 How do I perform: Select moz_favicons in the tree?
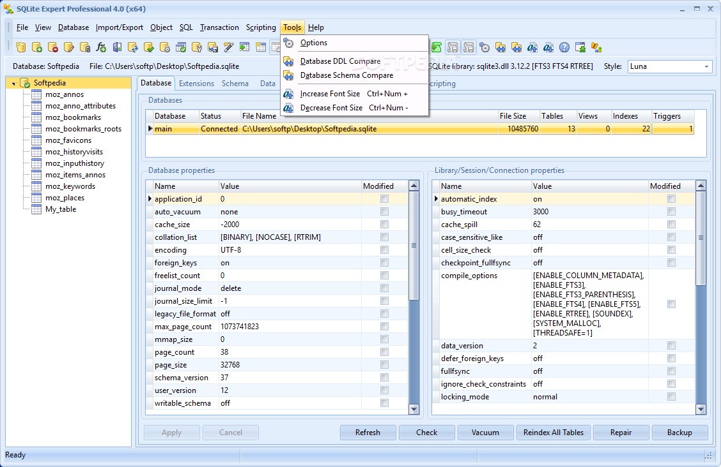click(x=68, y=141)
